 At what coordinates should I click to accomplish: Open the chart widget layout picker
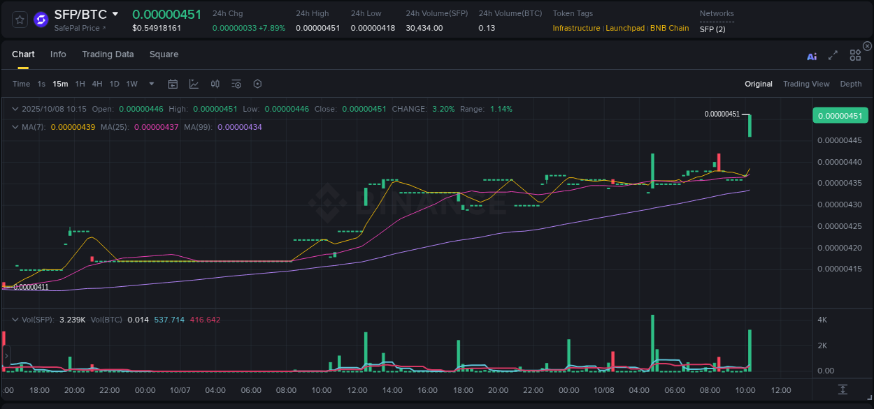[x=854, y=54]
